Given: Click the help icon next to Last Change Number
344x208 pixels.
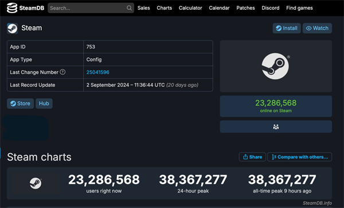Looking at the screenshot, I should point(62,72).
